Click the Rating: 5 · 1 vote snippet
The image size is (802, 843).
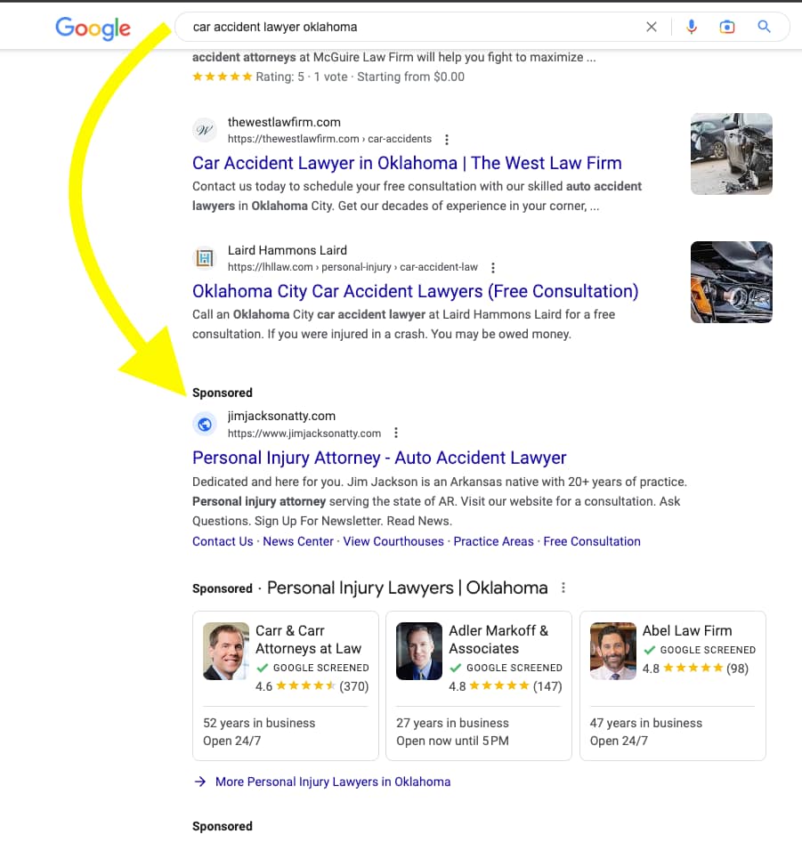coord(328,77)
